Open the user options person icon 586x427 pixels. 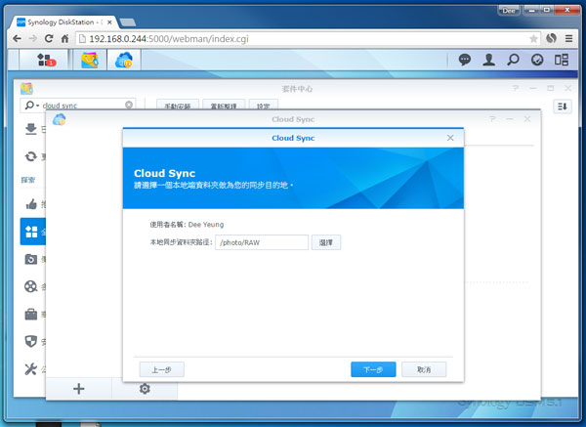[490, 61]
